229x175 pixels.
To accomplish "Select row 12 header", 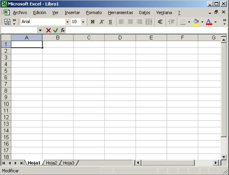I will pyautogui.click(x=6, y=117).
